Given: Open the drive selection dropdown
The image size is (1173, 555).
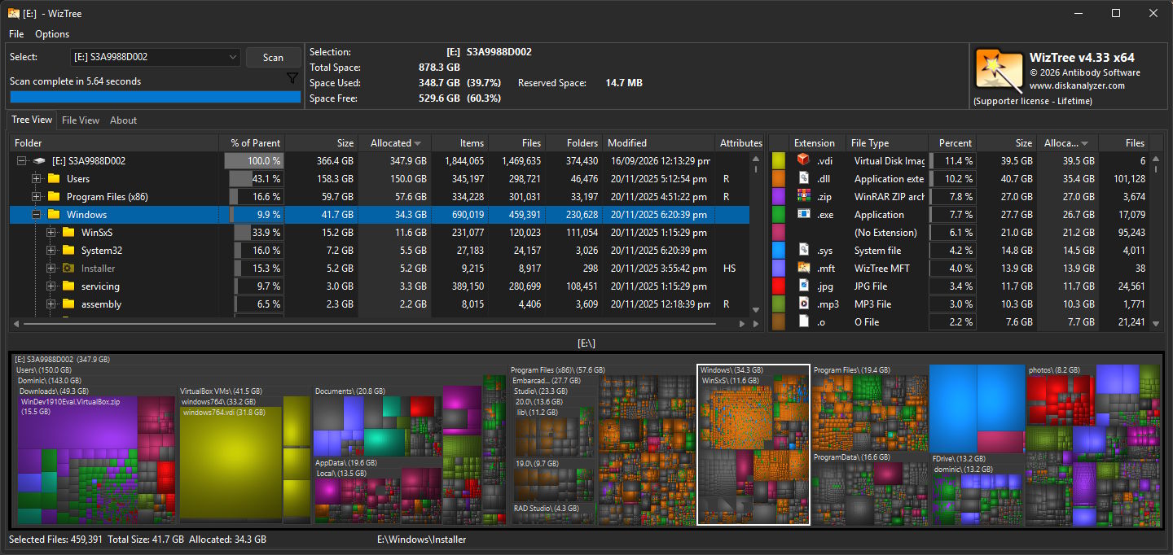Looking at the screenshot, I should [x=232, y=57].
